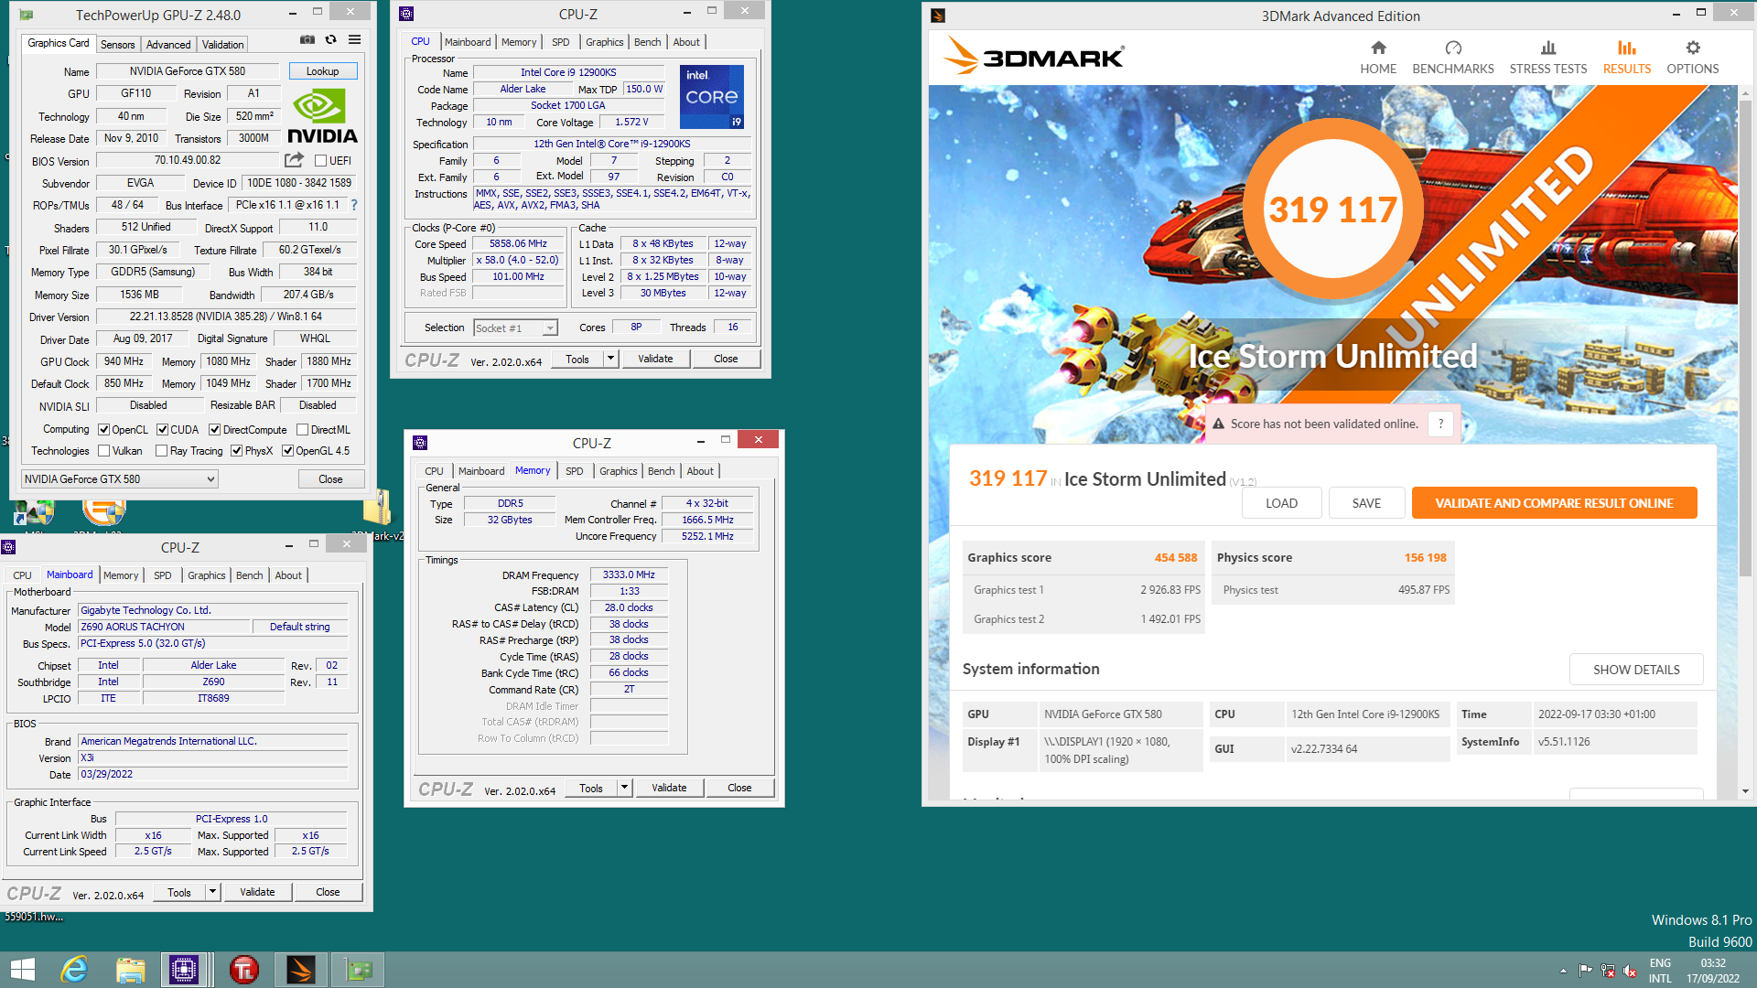Toggle the OpenCL checkbox

[x=104, y=430]
